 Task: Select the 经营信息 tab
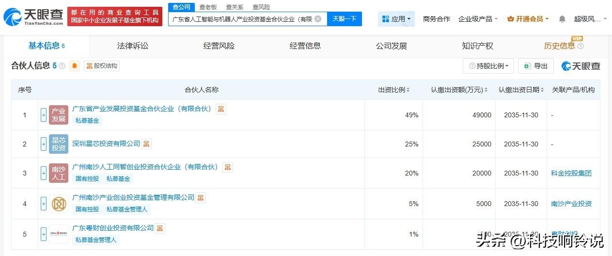pos(305,46)
